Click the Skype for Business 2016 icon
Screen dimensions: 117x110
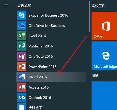click(x=22, y=15)
